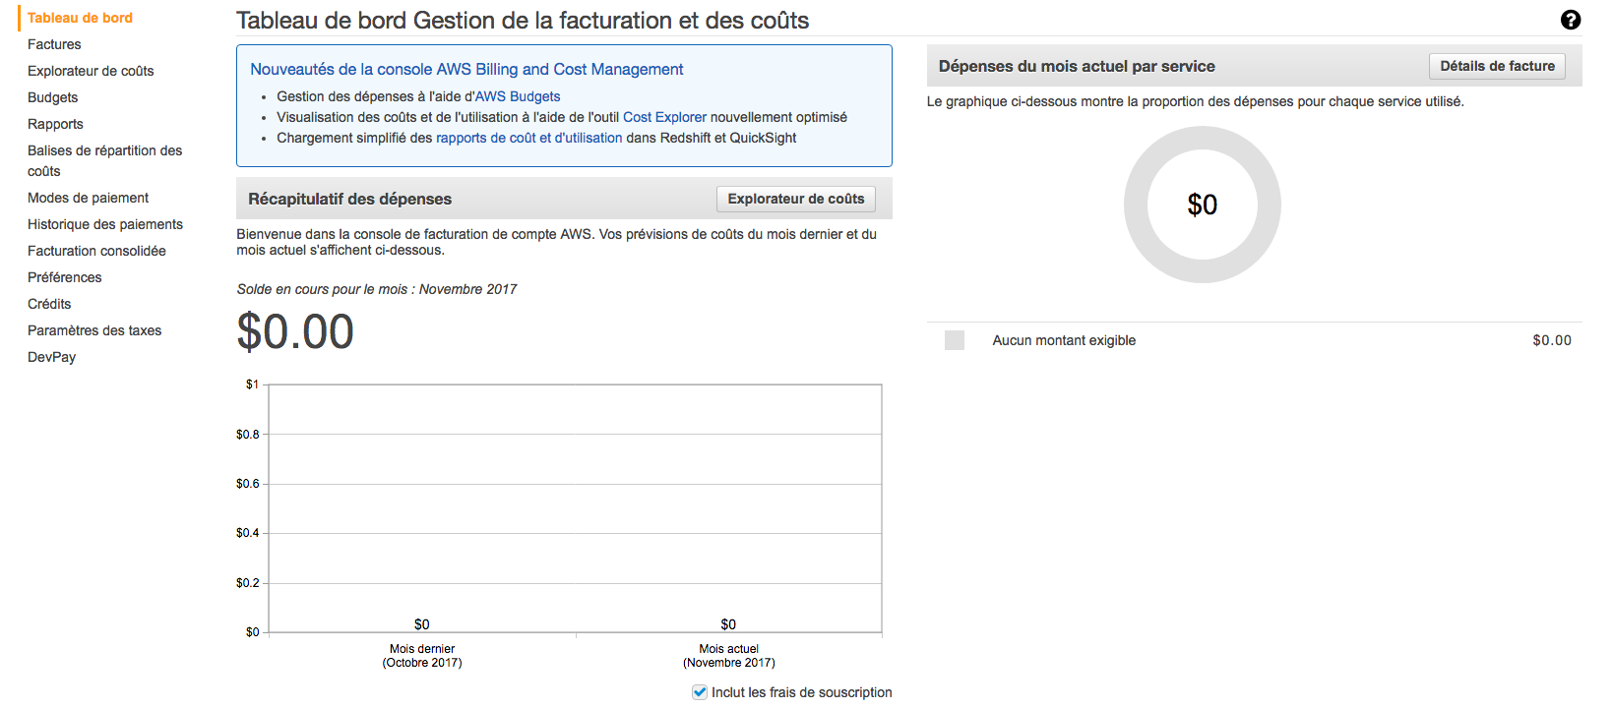
Task: View Historique des paiements
Action: [105, 224]
